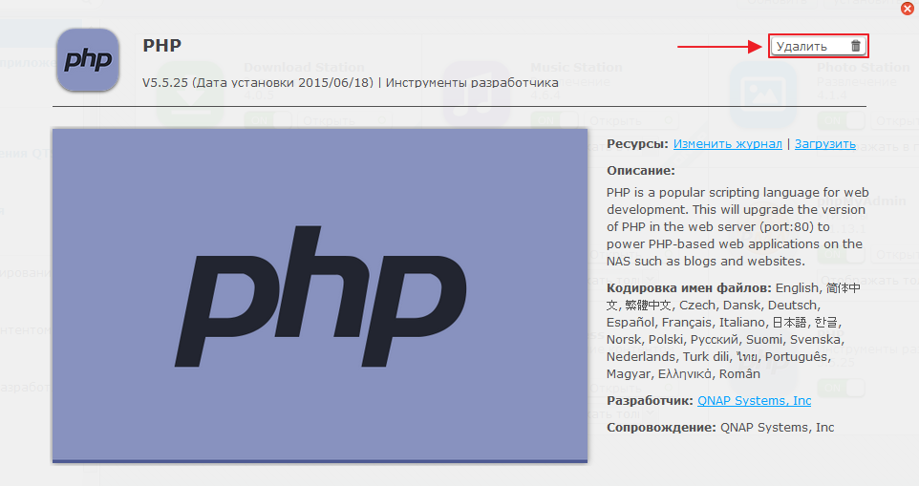Close the PHP details dialog
The height and width of the screenshot is (486, 919).
tap(907, 8)
